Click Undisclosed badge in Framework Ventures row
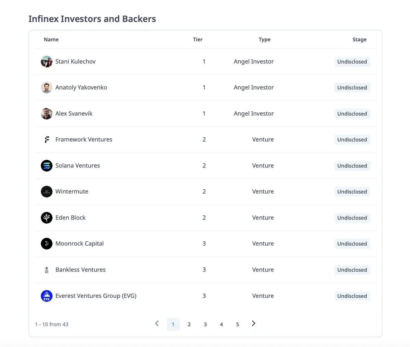The image size is (410, 347). [x=352, y=139]
